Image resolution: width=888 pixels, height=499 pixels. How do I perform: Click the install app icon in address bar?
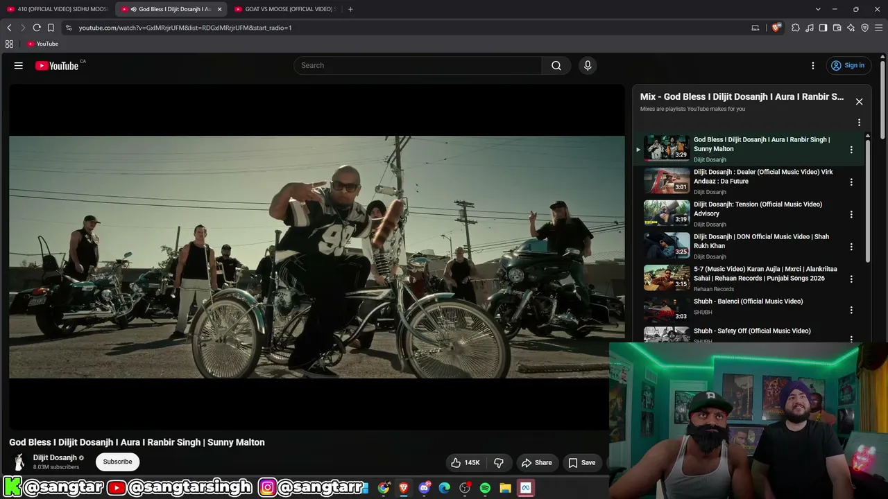point(755,28)
